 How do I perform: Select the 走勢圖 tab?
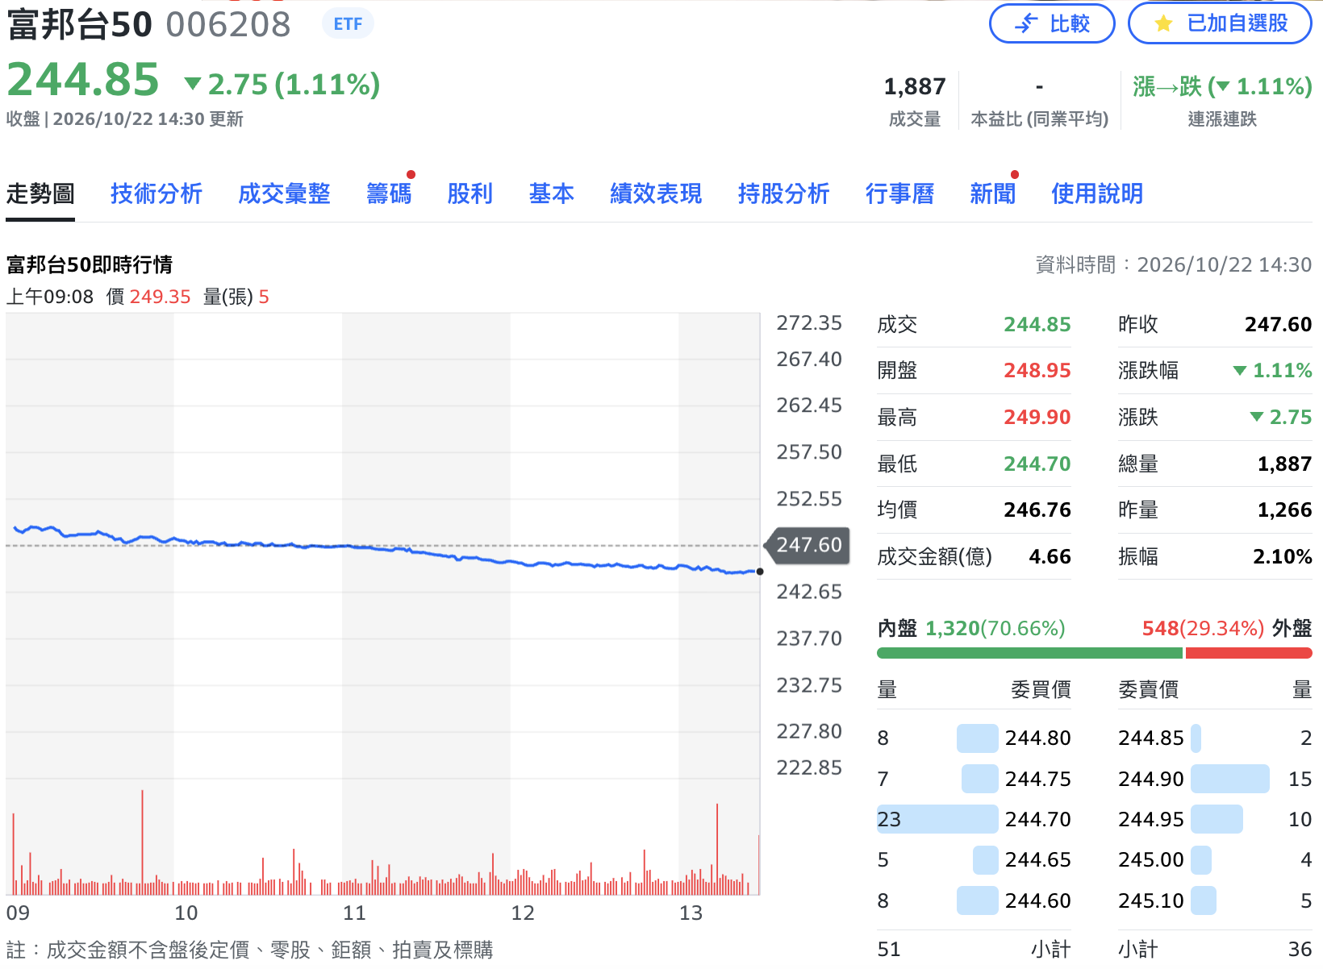pos(40,193)
